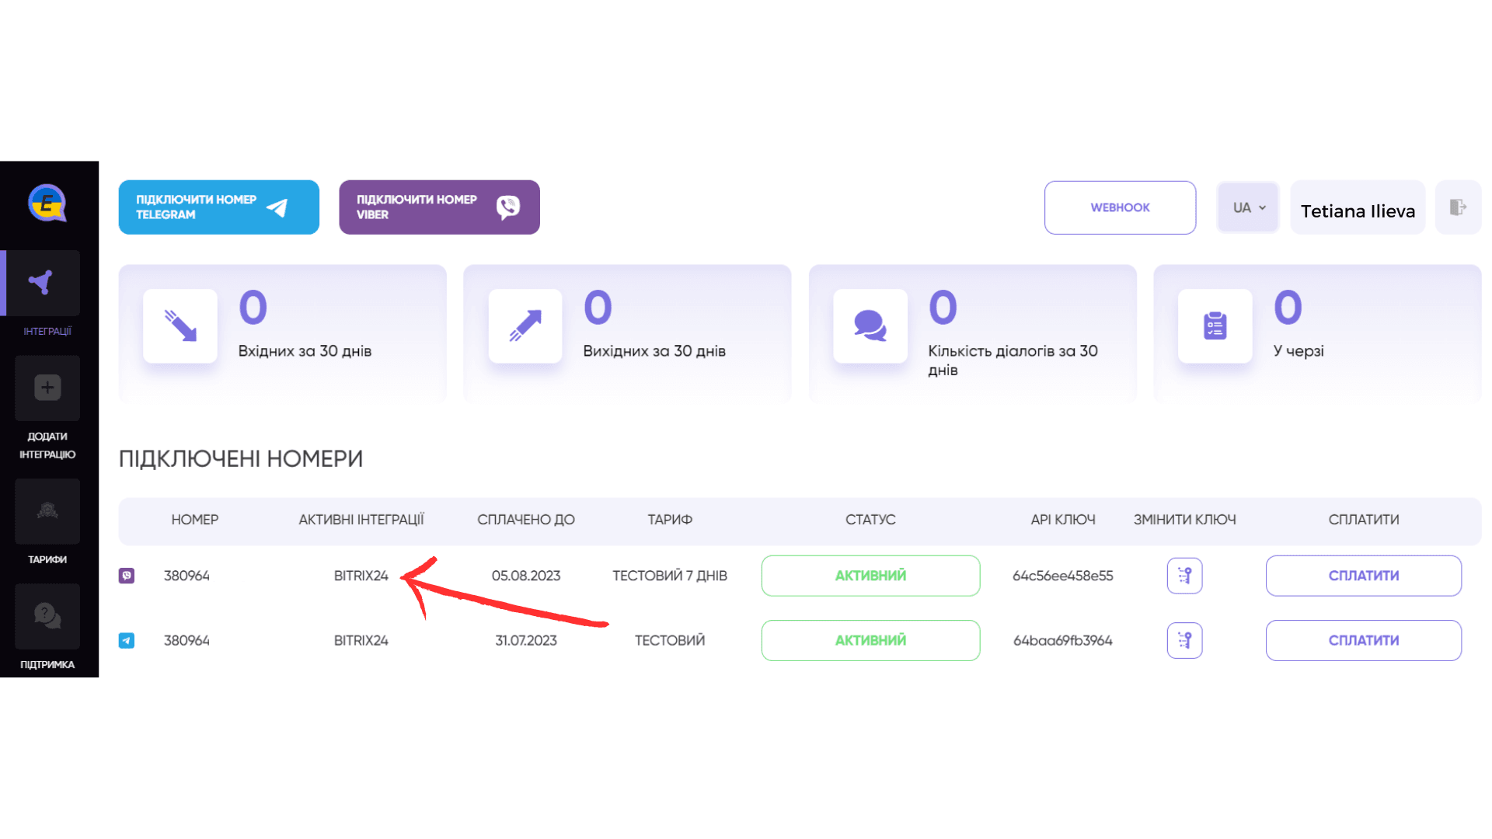Change API key for 64baa69fb3964
Image resolution: width=1492 pixels, height=839 pixels.
(x=1184, y=640)
